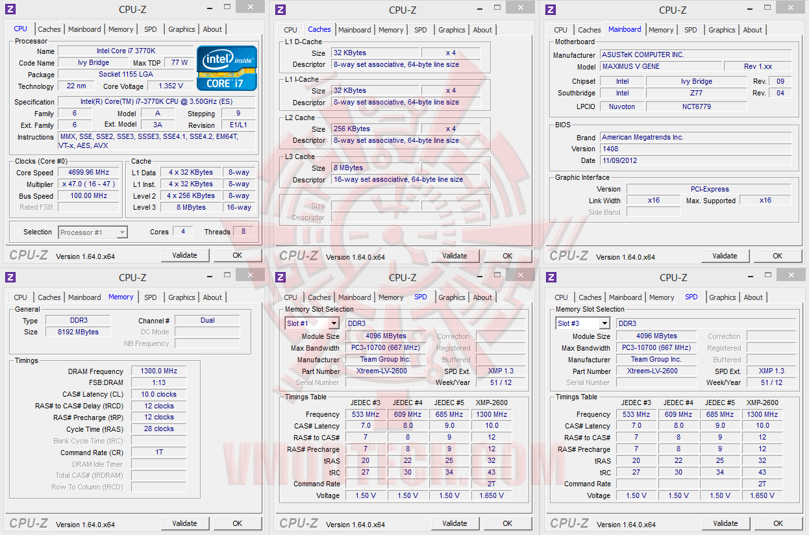Click the CPU-Z app icon in the Caches window title bar
This screenshot has height=535, width=809.
point(280,9)
